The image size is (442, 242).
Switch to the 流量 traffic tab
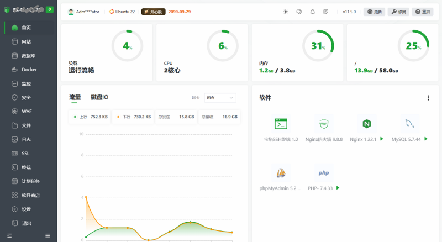pyautogui.click(x=75, y=97)
